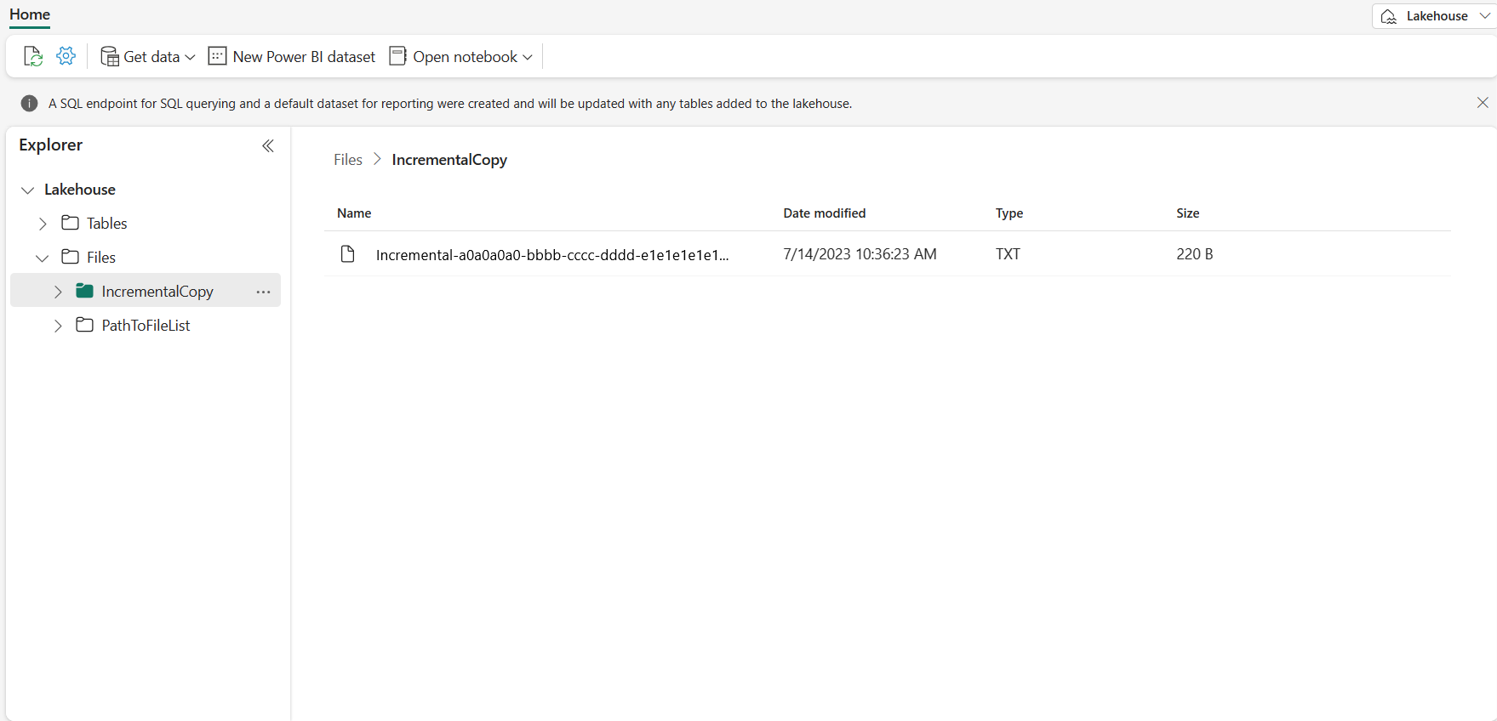1497x721 pixels.
Task: Sort by Size column header
Action: pos(1187,213)
